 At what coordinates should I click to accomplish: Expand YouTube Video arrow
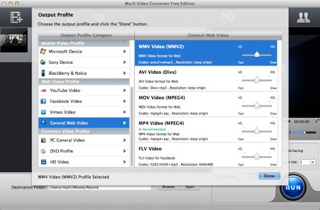125,90
